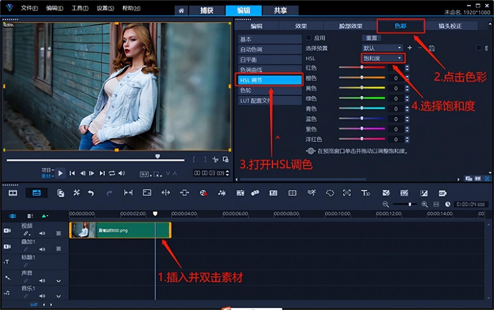The height and width of the screenshot is (310, 494).
Task: Click the scissors split clip icon
Action: click(215, 159)
